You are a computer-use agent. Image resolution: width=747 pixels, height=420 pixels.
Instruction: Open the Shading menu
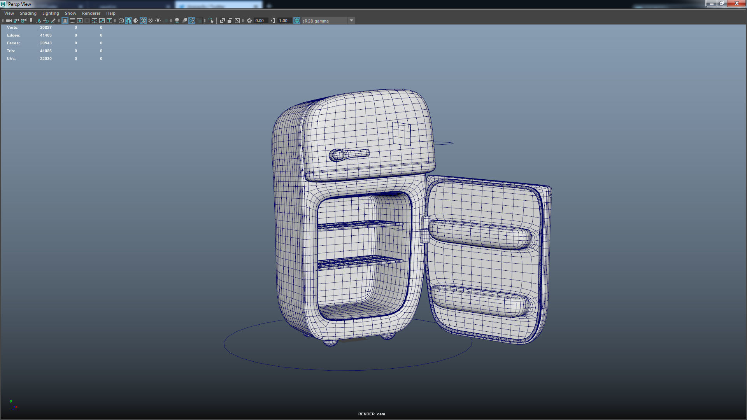tap(28, 13)
